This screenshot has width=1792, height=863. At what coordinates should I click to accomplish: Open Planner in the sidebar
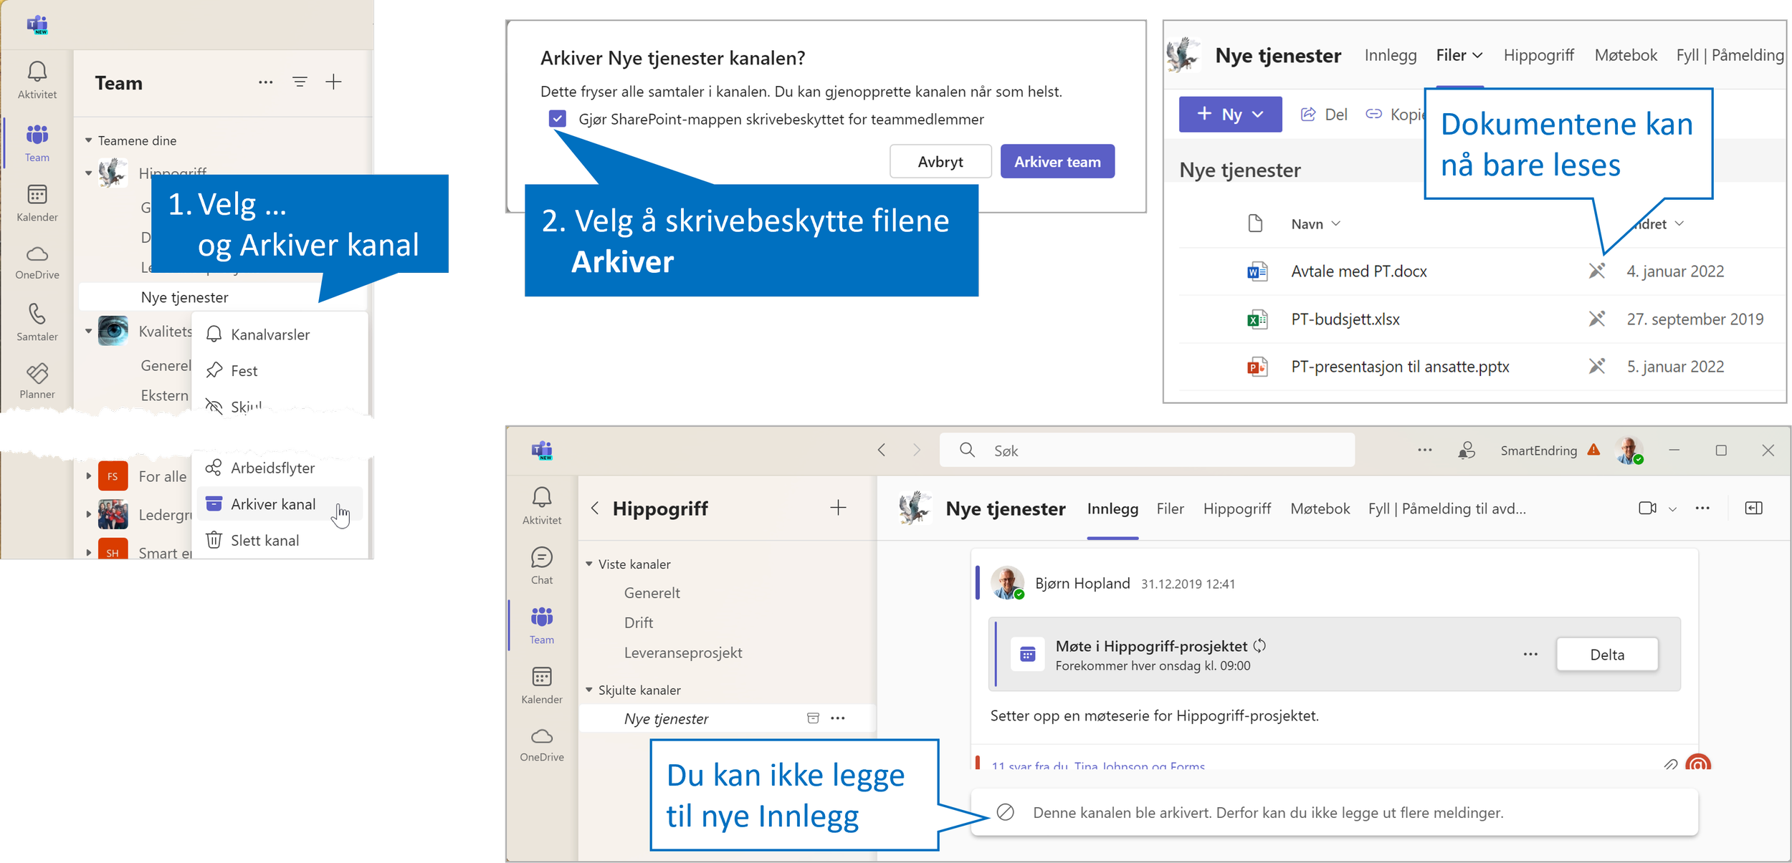[37, 380]
